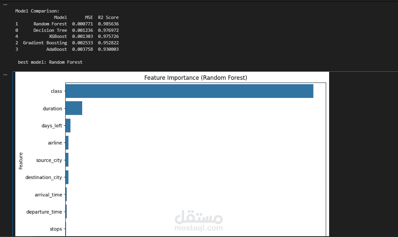Click the 'arrival_time' axis label
This screenshot has width=398, height=237.
click(x=48, y=195)
